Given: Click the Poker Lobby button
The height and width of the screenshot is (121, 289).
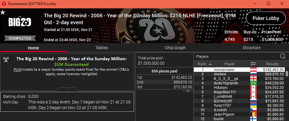Looking at the screenshot, I should (266, 18).
